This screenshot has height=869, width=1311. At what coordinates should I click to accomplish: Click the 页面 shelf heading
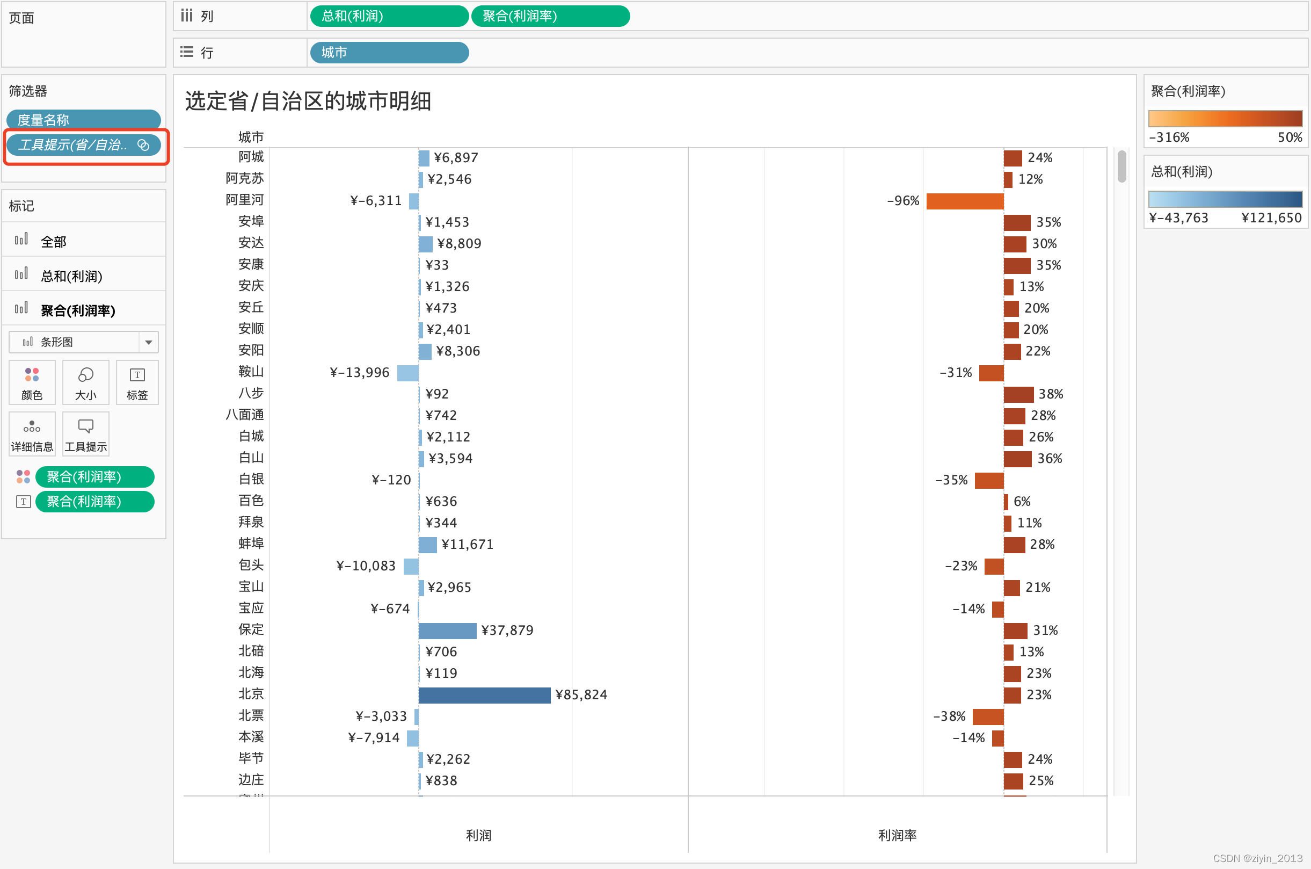pos(21,18)
